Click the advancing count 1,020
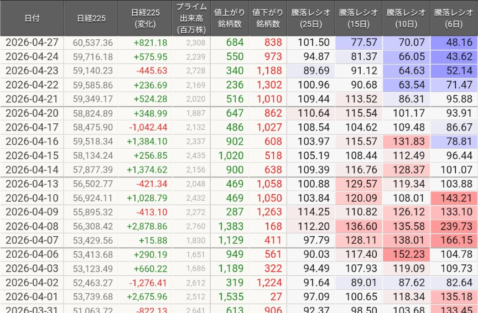Screen dimensions: 478x313 [x=231, y=155]
